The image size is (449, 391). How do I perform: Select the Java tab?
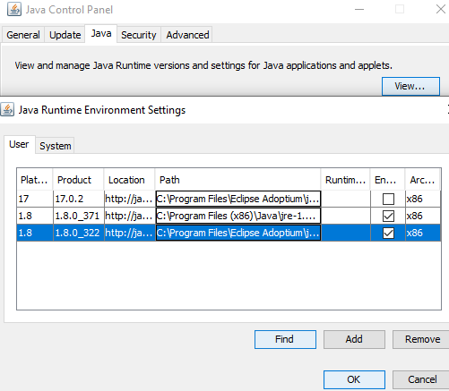101,34
